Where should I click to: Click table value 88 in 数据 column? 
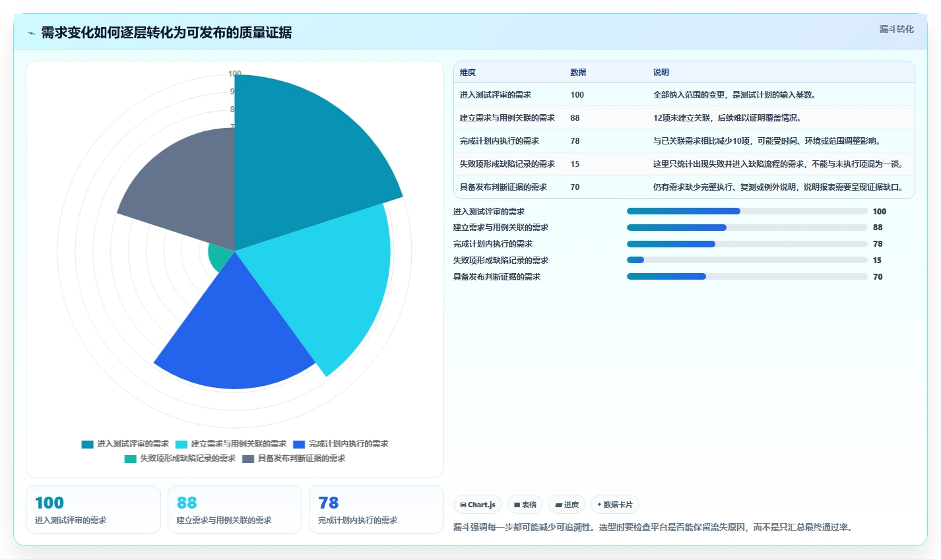[575, 118]
